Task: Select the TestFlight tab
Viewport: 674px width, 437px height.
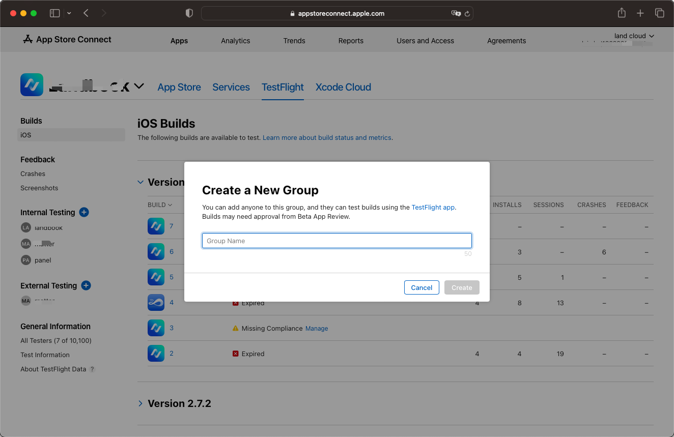Action: 283,87
